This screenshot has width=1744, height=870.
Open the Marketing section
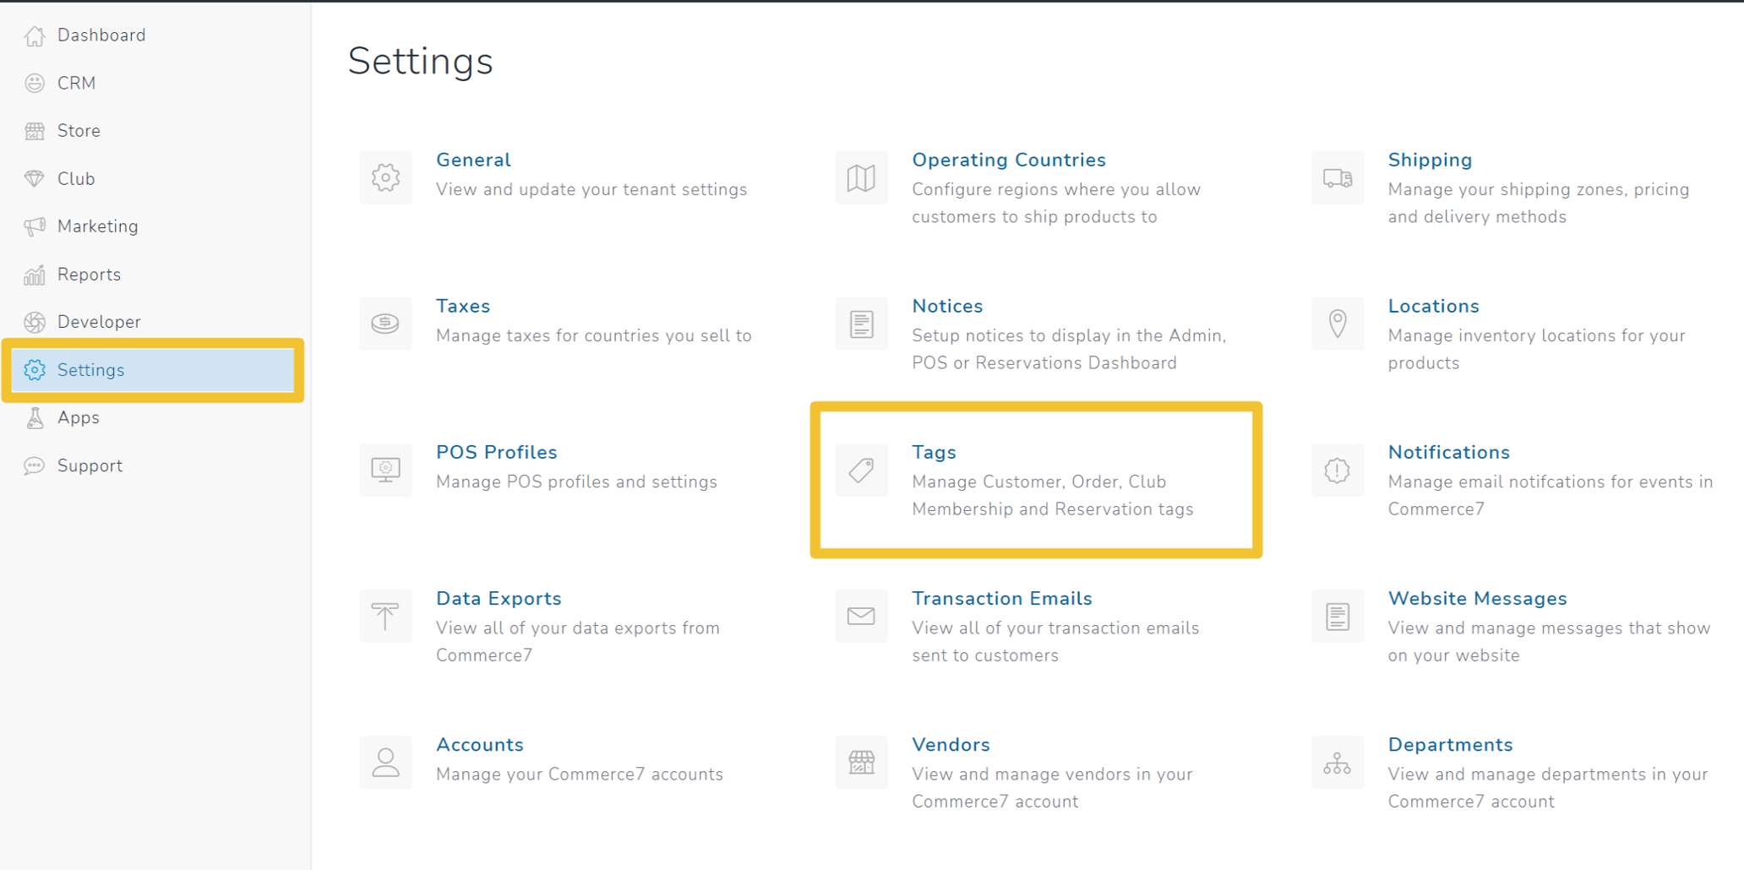coord(97,226)
